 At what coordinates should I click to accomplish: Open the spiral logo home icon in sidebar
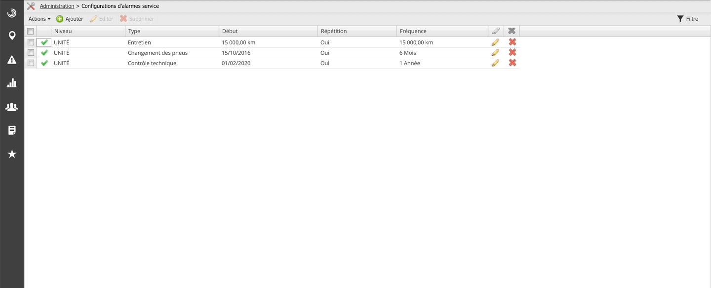pyautogui.click(x=12, y=13)
